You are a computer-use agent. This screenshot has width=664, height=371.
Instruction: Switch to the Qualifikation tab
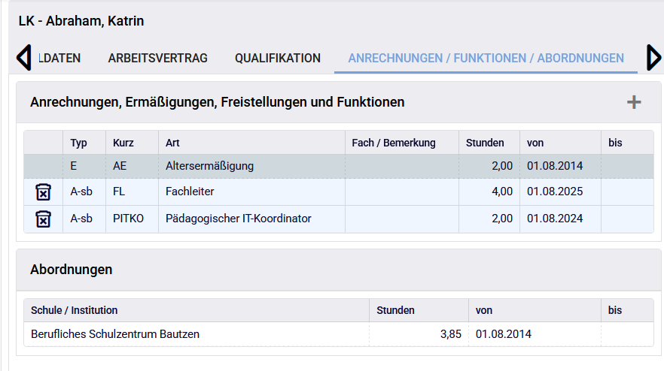click(x=277, y=58)
